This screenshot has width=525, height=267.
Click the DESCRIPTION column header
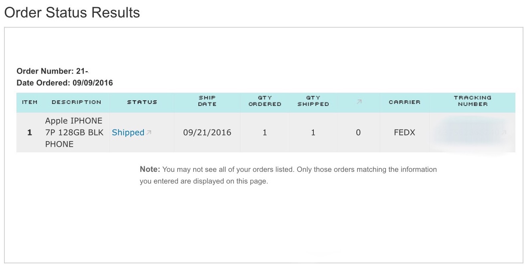tap(77, 102)
